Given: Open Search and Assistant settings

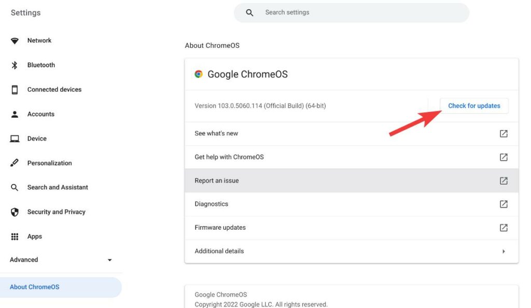Looking at the screenshot, I should point(57,187).
